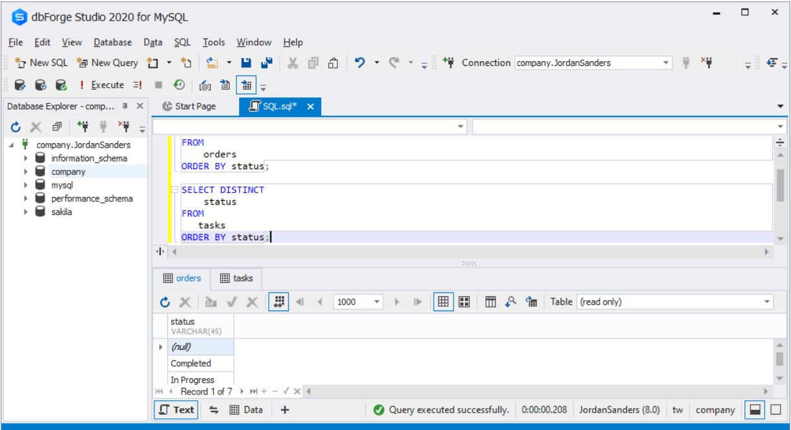Click Collapse All icon in Database Explorer
The height and width of the screenshot is (430, 791).
click(57, 127)
